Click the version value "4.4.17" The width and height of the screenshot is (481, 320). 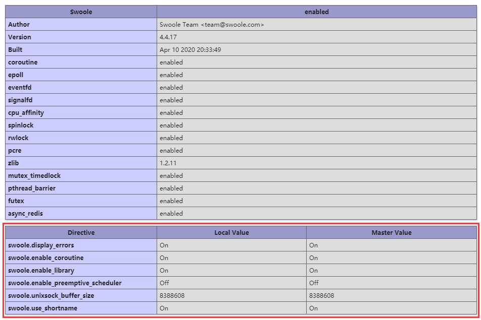[x=168, y=37]
